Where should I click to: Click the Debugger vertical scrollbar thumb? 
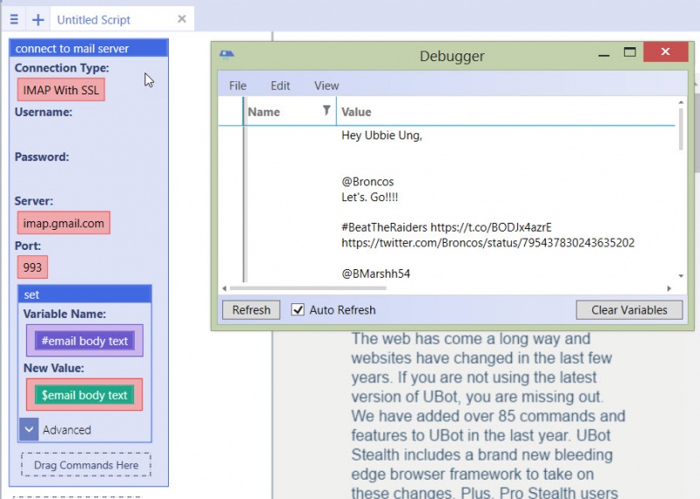tap(681, 129)
